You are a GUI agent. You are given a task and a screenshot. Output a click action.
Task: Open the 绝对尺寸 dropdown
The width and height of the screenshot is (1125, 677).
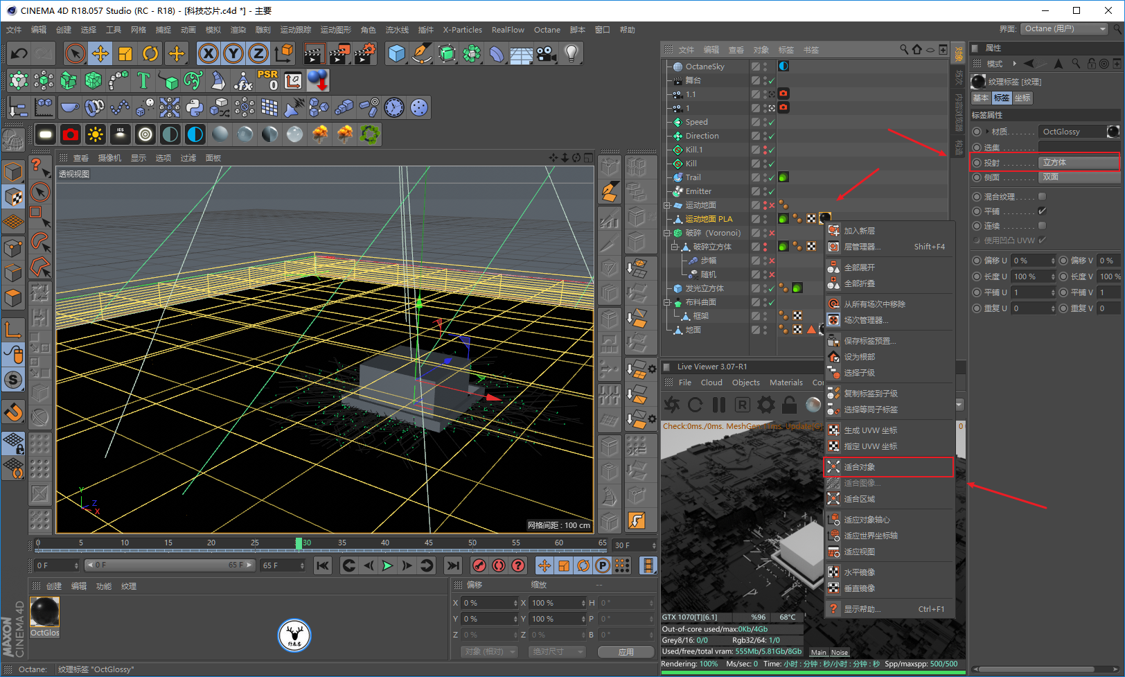click(558, 652)
